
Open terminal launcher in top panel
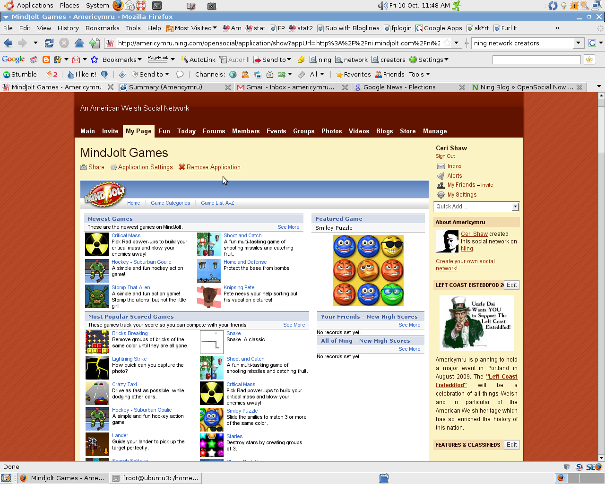click(x=157, y=6)
